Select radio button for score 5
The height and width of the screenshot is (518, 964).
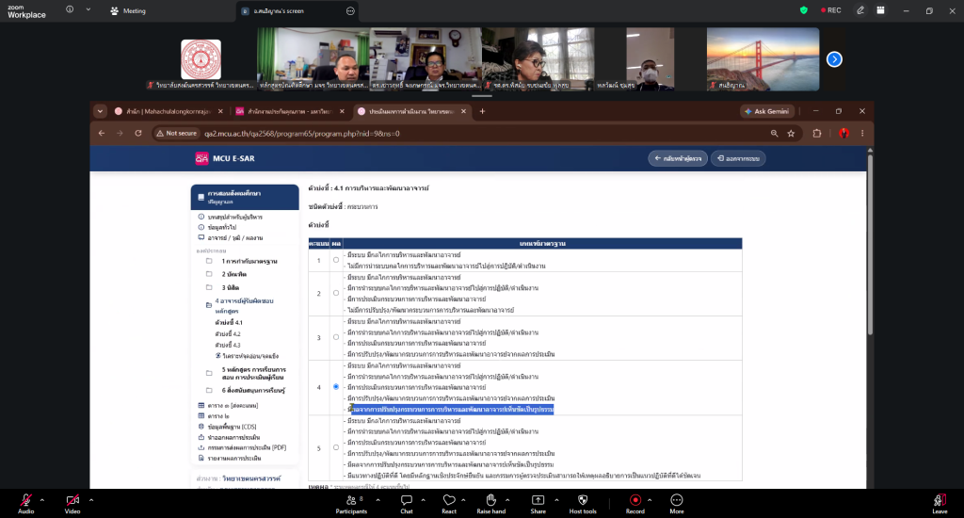(336, 448)
